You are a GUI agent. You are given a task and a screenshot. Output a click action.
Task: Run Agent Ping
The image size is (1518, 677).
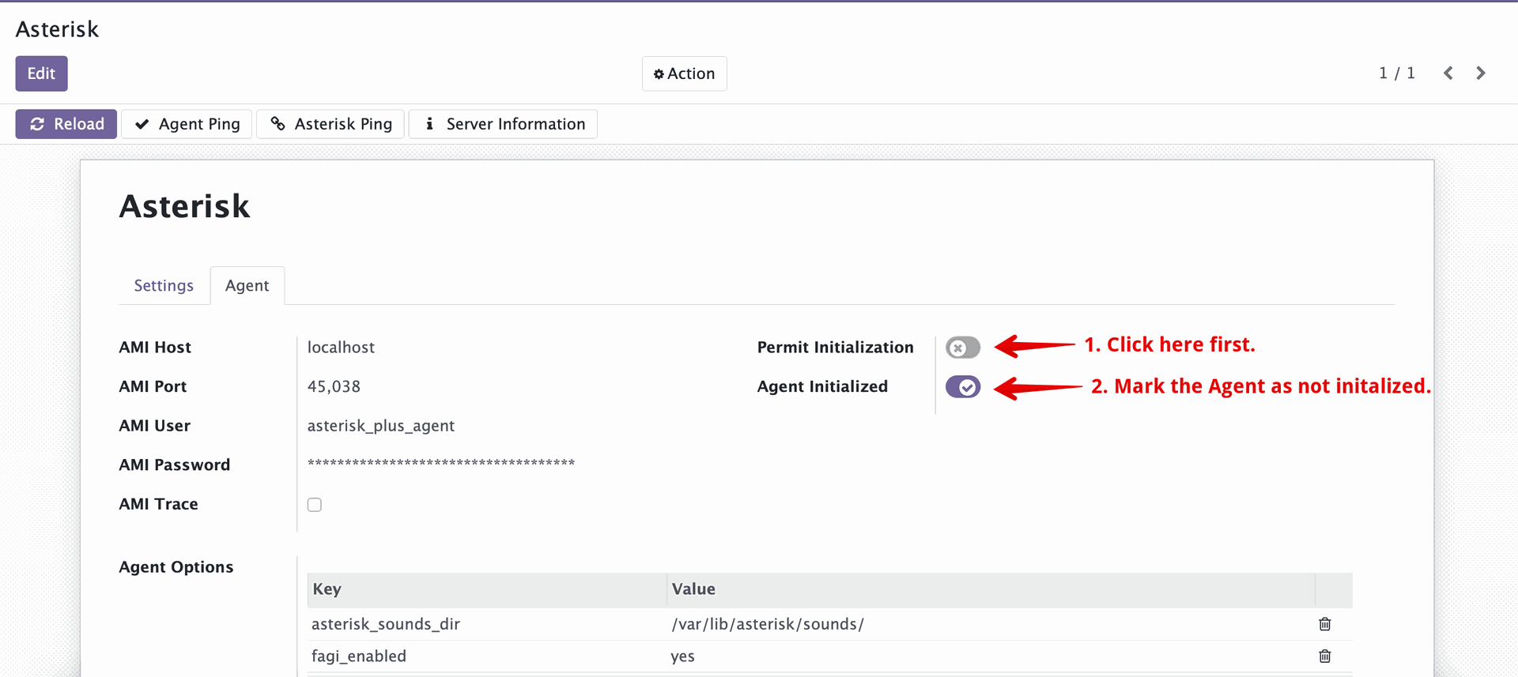(x=187, y=124)
